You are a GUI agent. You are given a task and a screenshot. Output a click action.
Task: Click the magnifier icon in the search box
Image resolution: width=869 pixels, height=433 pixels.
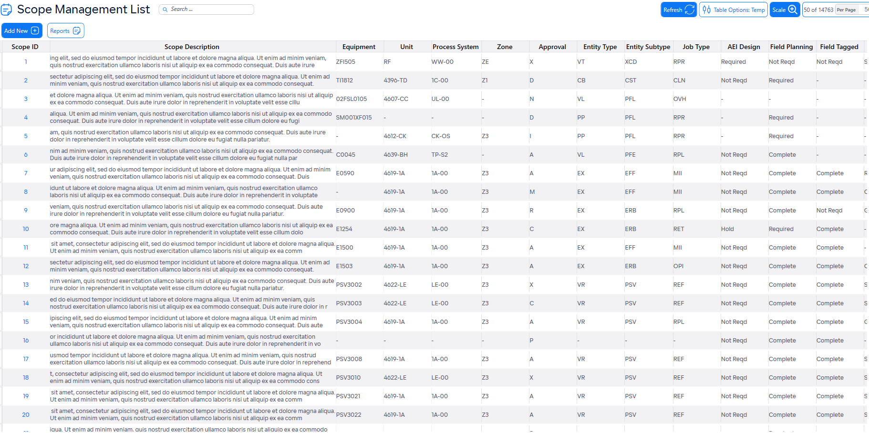pyautogui.click(x=165, y=10)
